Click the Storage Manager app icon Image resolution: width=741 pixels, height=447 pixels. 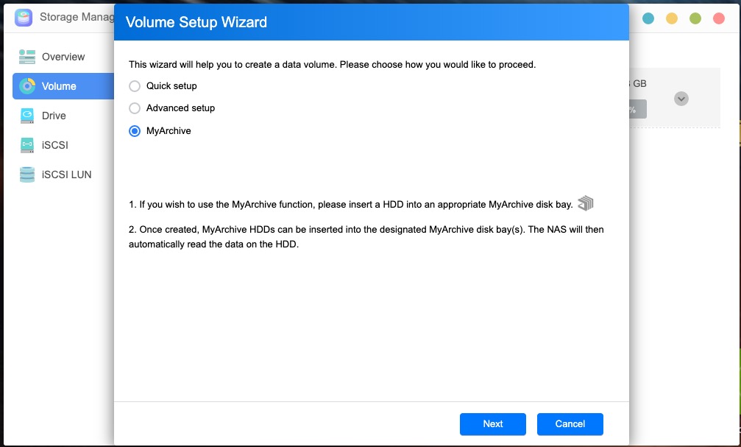(x=23, y=18)
